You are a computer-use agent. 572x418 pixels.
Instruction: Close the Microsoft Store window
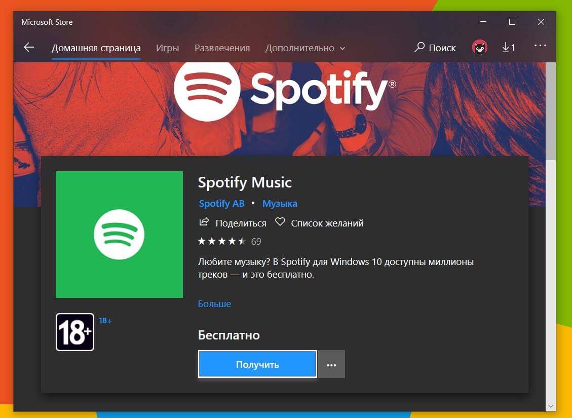541,22
